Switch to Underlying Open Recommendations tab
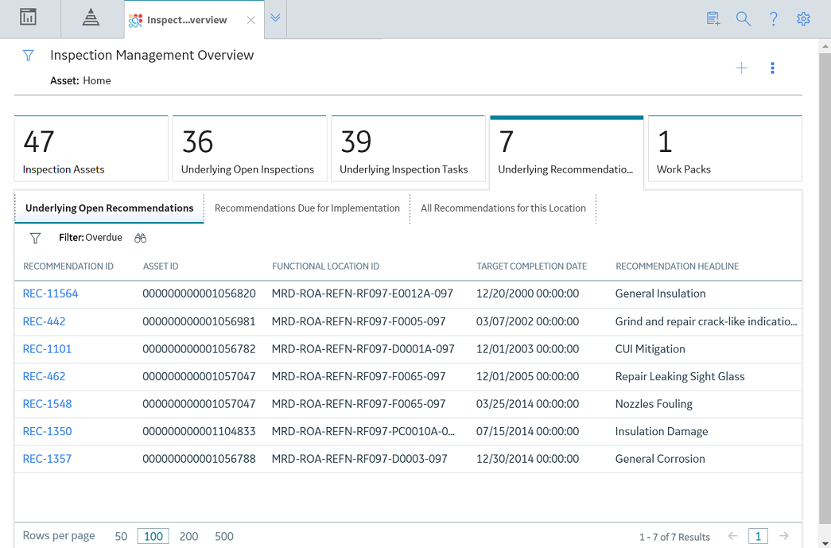Screen dimensions: 831x548 [x=109, y=208]
